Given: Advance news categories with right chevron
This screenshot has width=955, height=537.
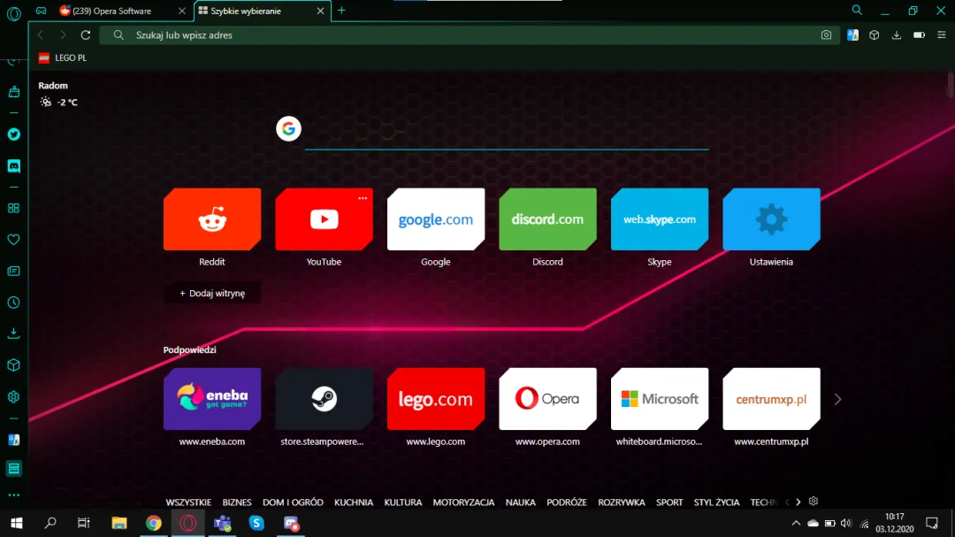Looking at the screenshot, I should (x=798, y=502).
